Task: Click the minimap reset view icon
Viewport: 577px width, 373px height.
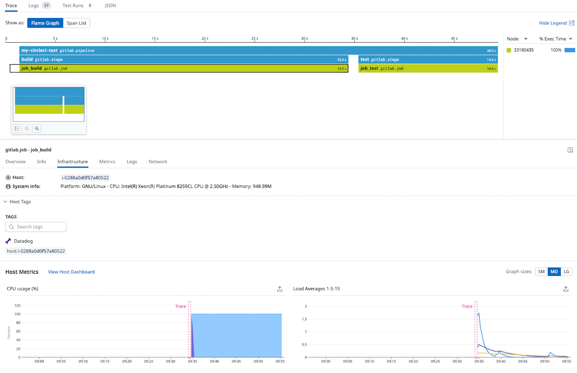Action: 17,128
